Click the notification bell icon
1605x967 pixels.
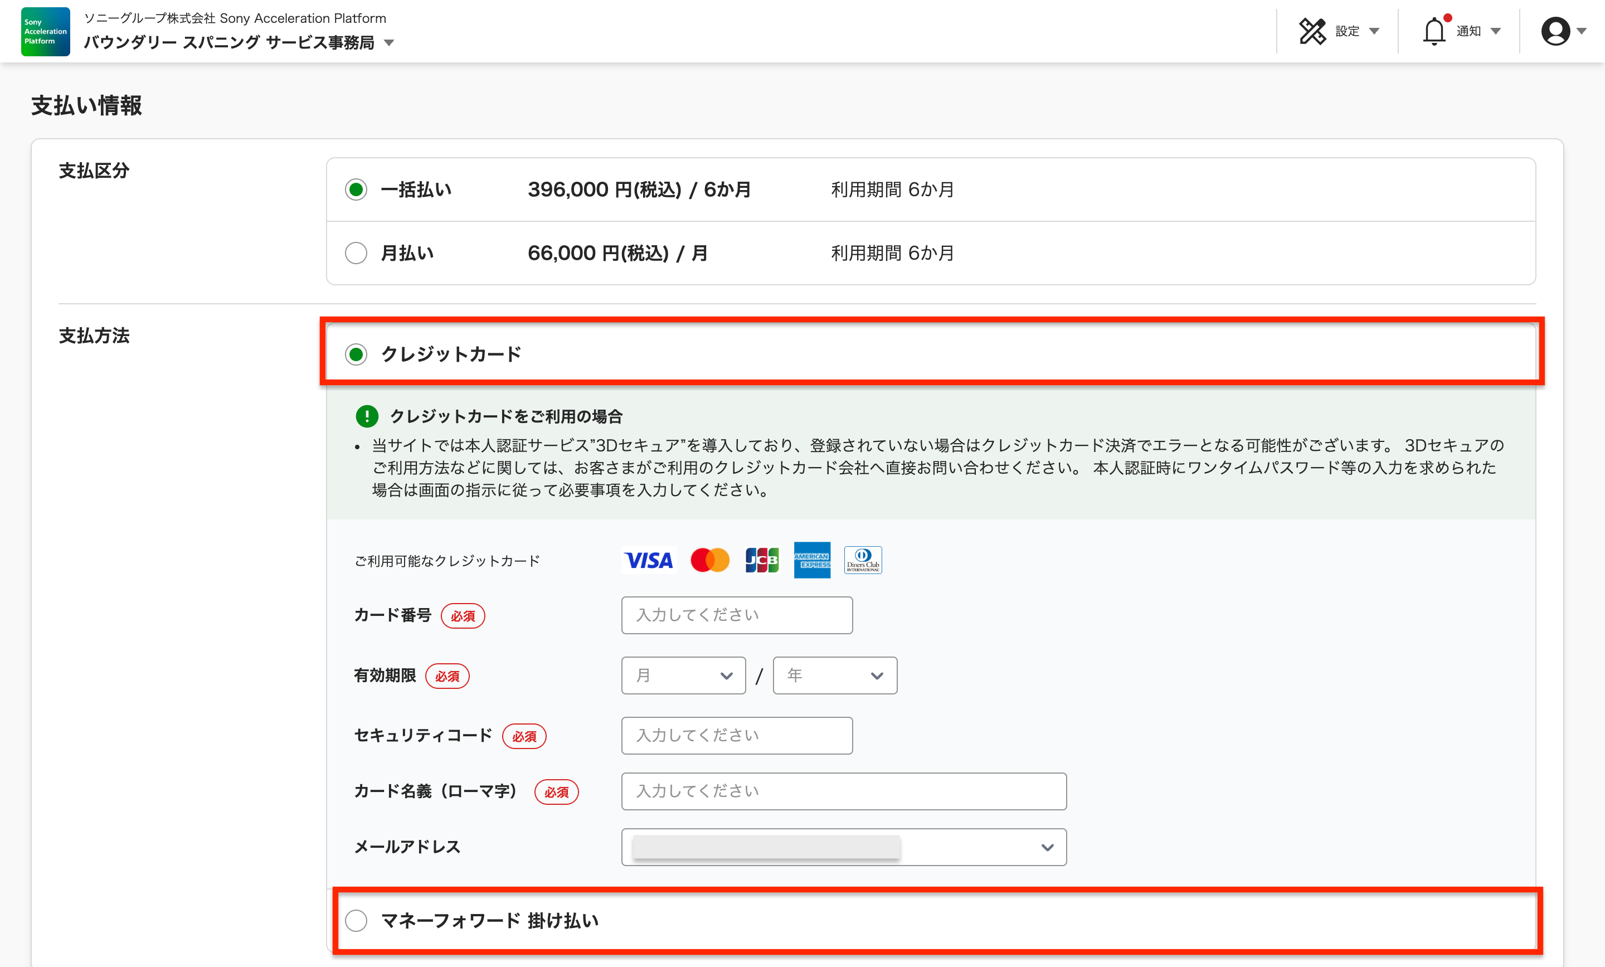coord(1434,31)
